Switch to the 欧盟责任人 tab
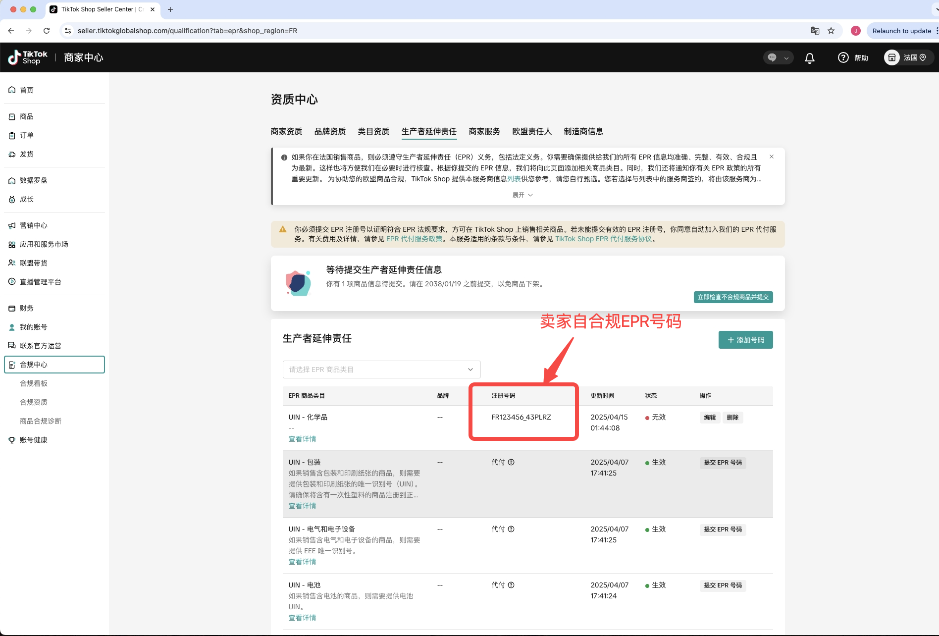 pyautogui.click(x=531, y=131)
